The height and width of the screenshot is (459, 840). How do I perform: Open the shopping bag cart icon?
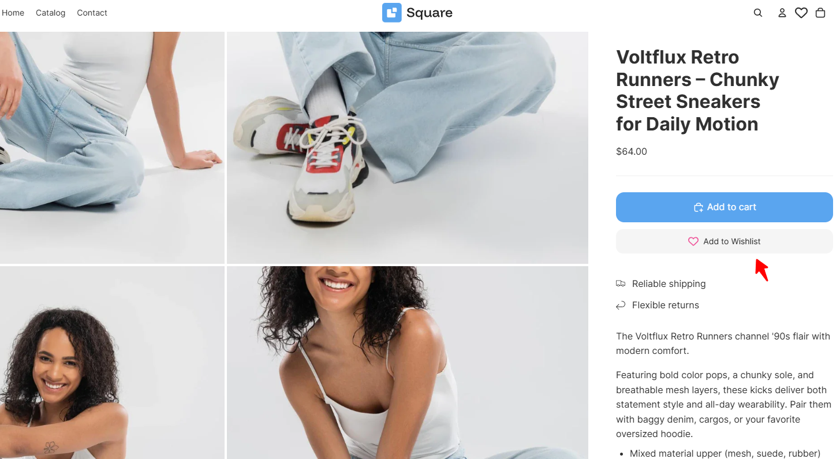(820, 13)
